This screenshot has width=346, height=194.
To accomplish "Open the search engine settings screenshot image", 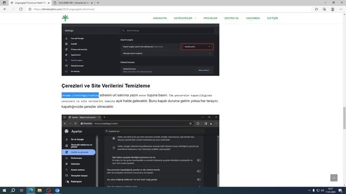I will tap(141, 50).
